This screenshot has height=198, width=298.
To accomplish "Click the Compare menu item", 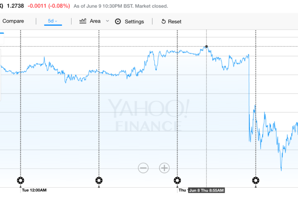I will click(13, 21).
